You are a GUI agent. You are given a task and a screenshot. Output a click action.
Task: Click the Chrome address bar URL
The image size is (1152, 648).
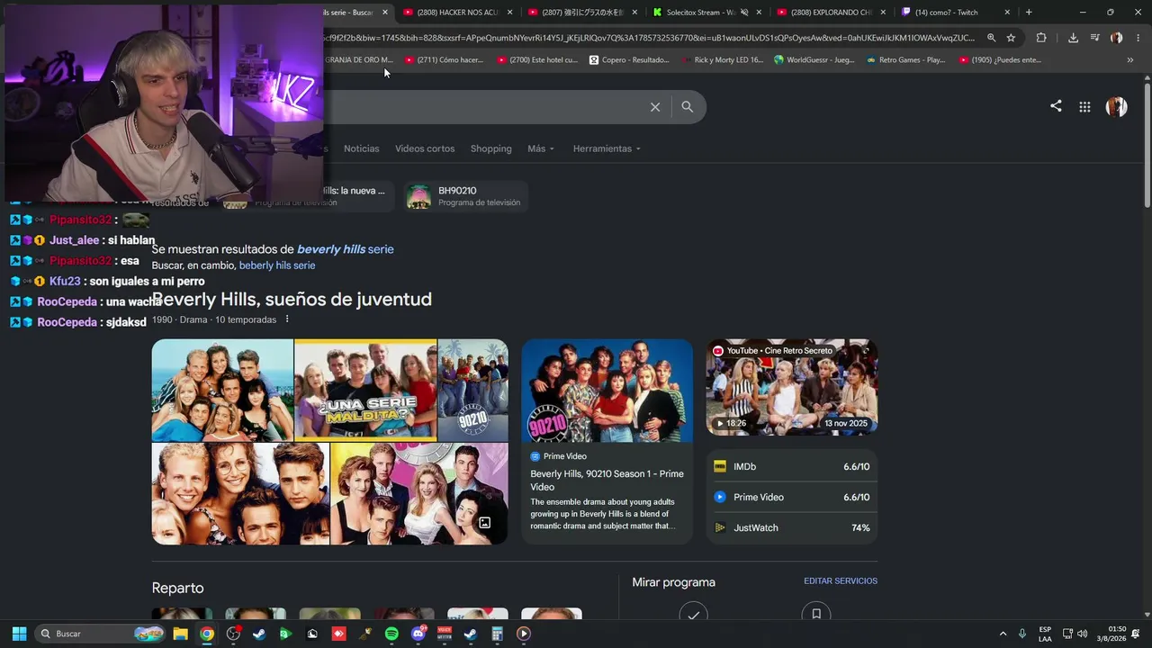coord(650,38)
